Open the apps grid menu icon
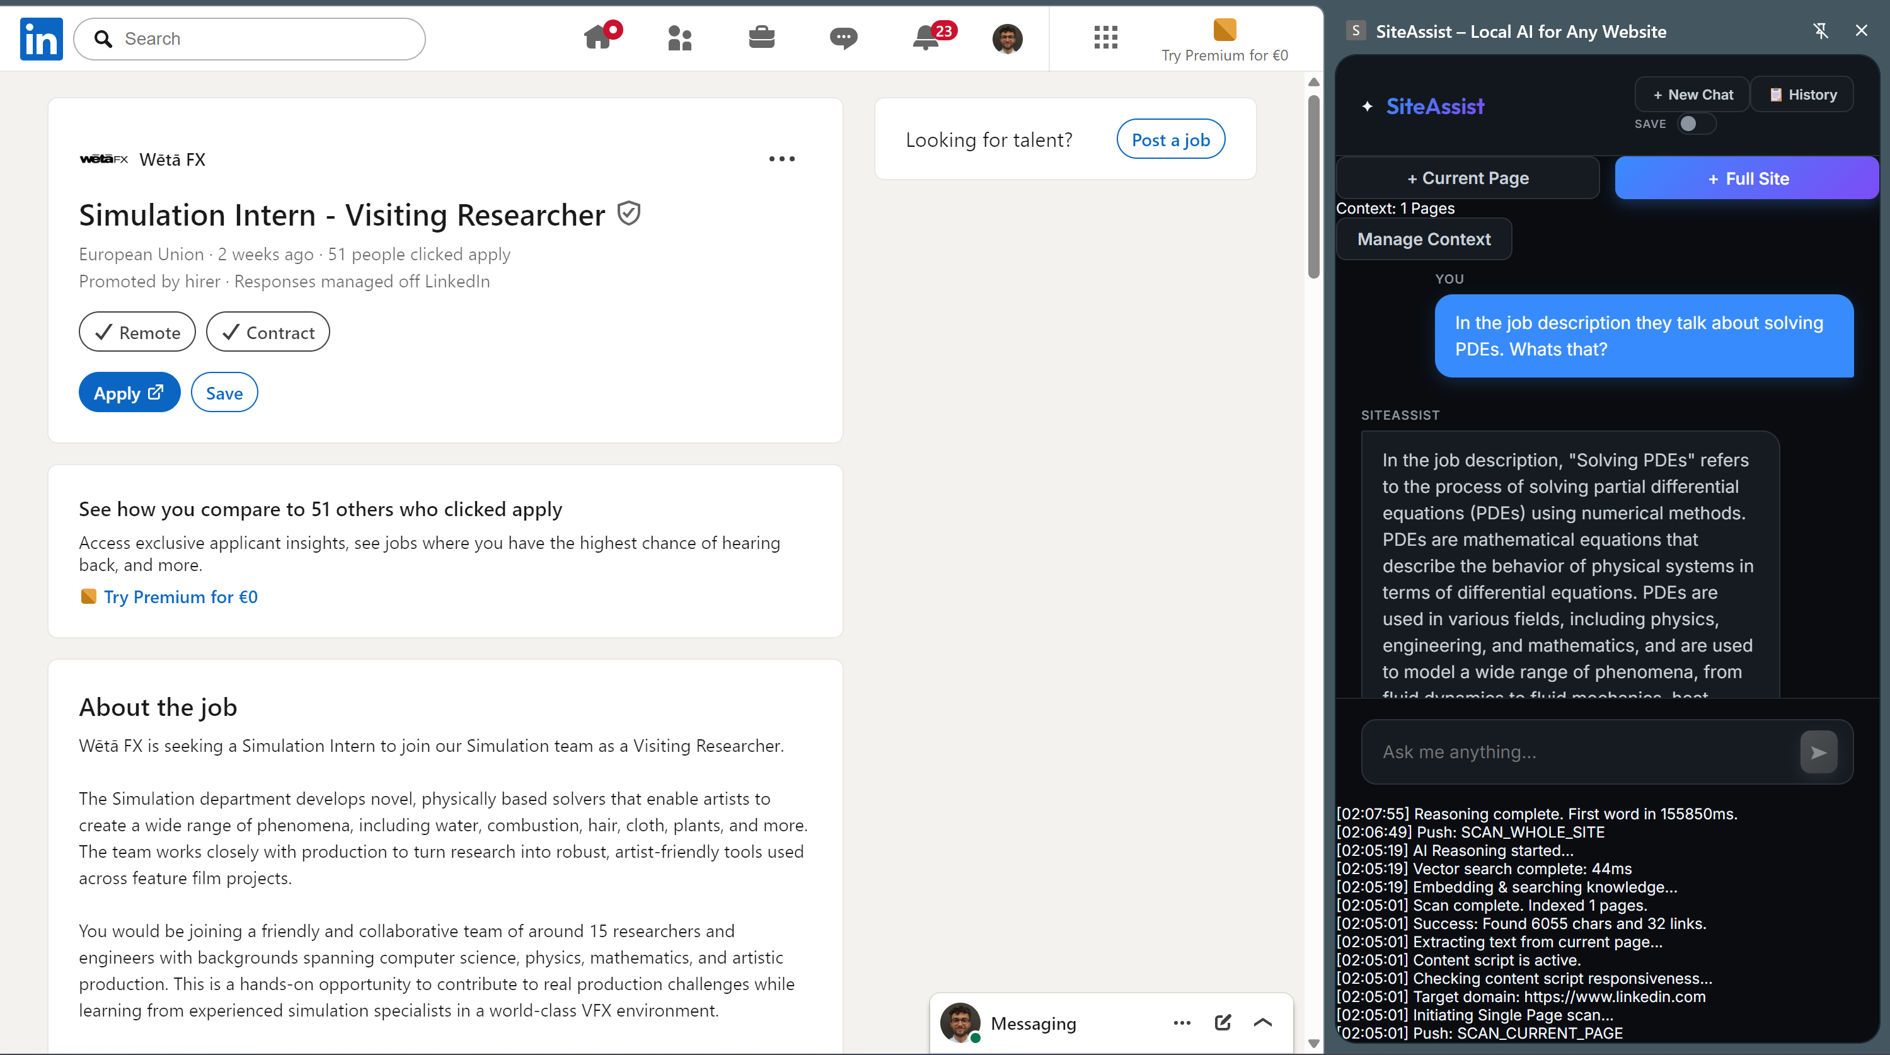This screenshot has width=1890, height=1055. coord(1105,37)
